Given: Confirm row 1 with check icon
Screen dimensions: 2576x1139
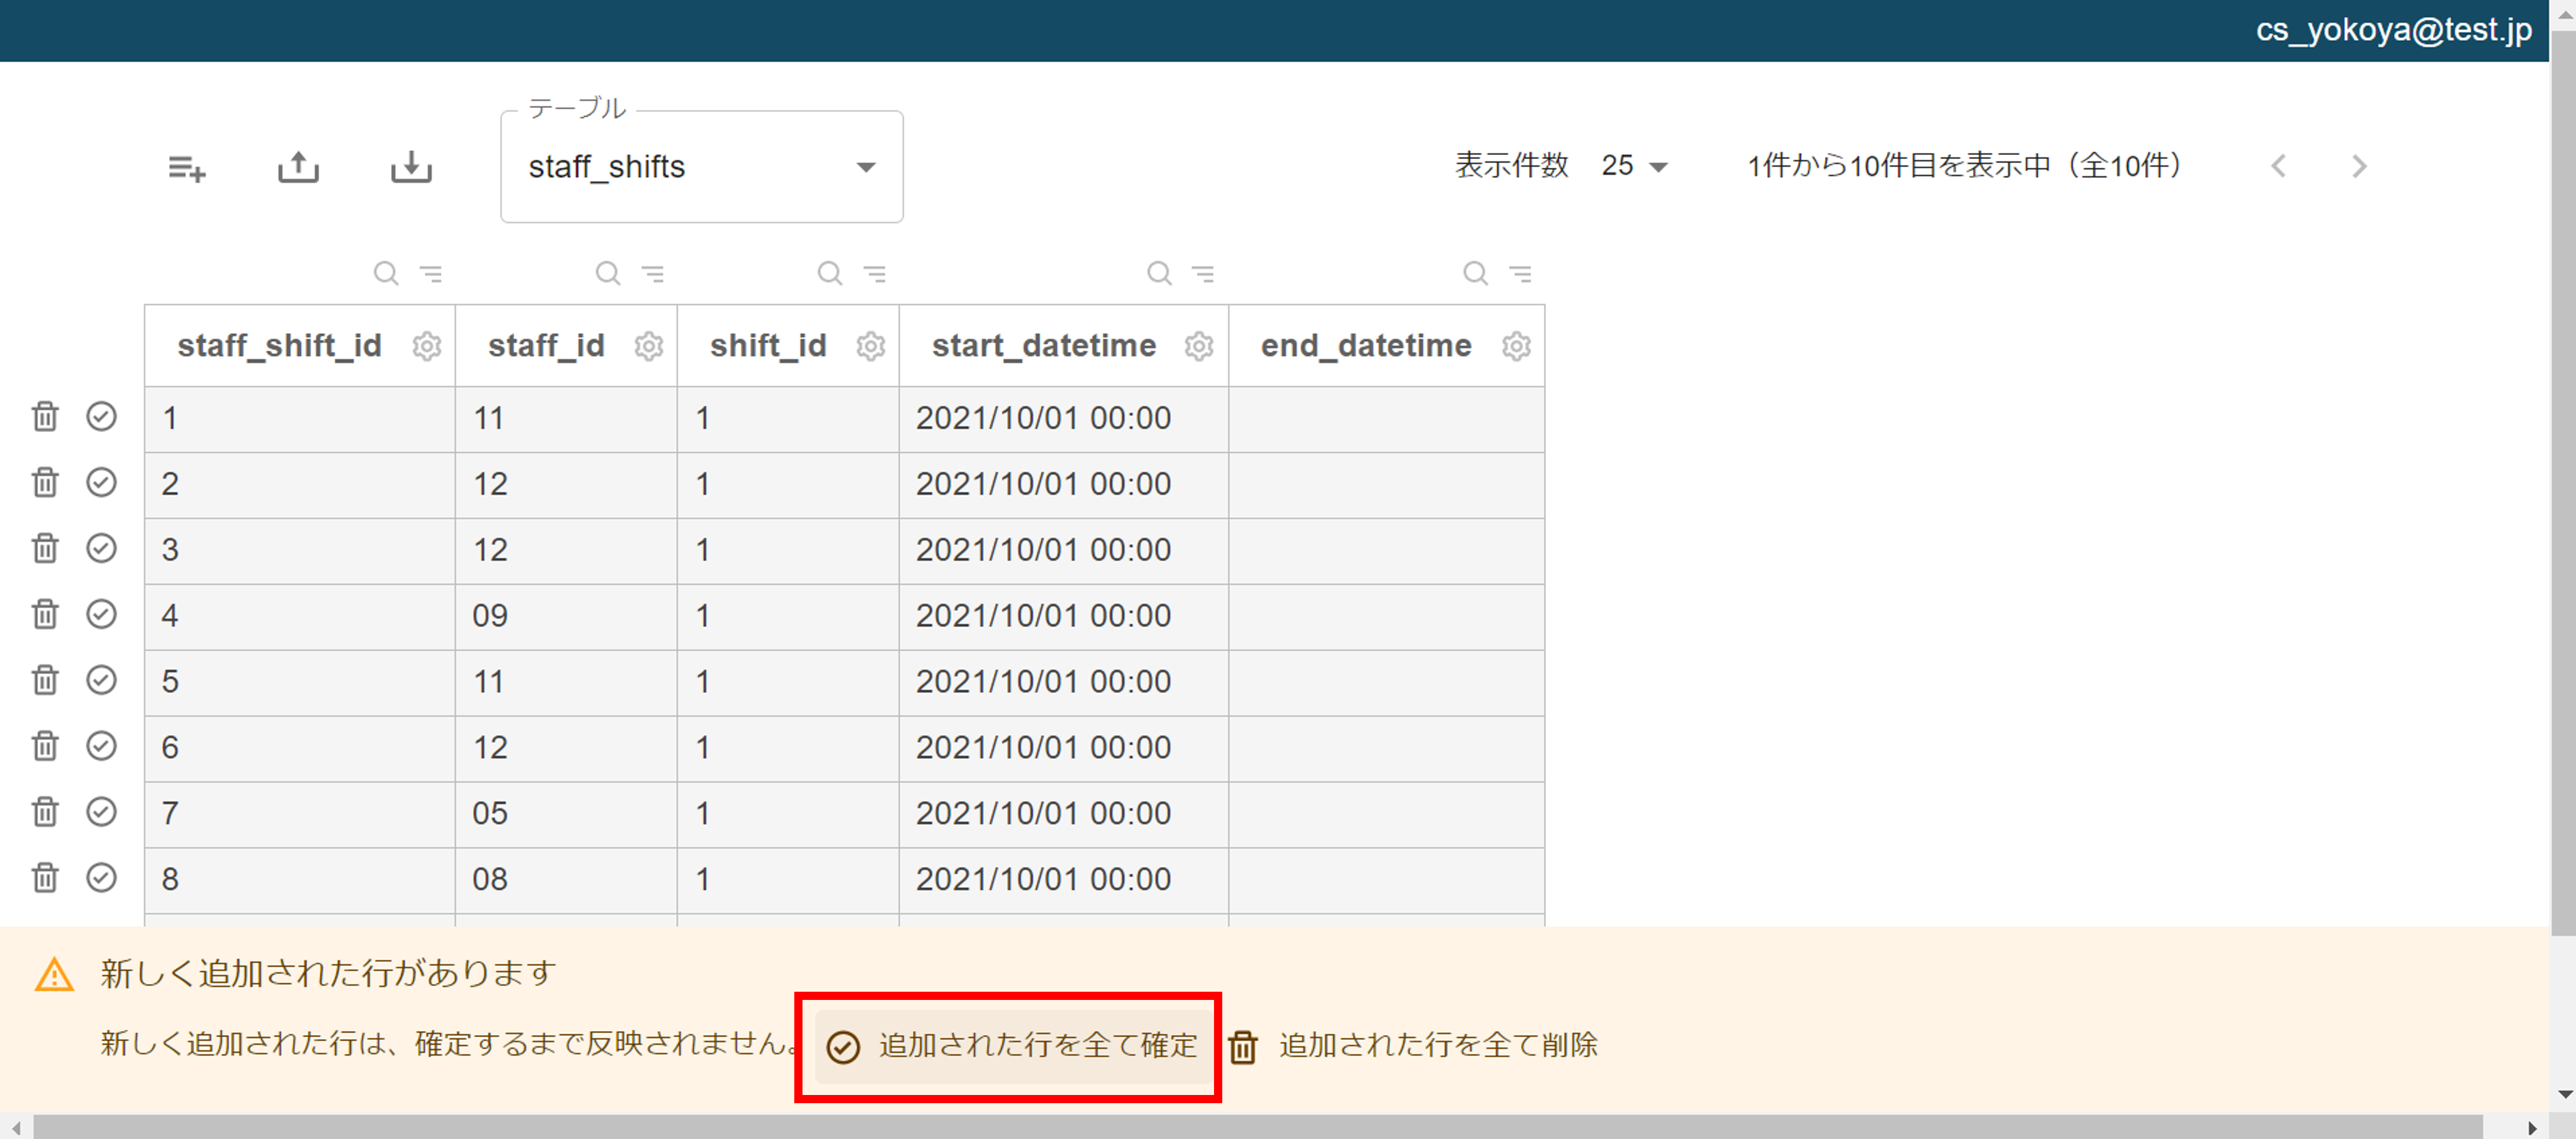Looking at the screenshot, I should [x=101, y=416].
